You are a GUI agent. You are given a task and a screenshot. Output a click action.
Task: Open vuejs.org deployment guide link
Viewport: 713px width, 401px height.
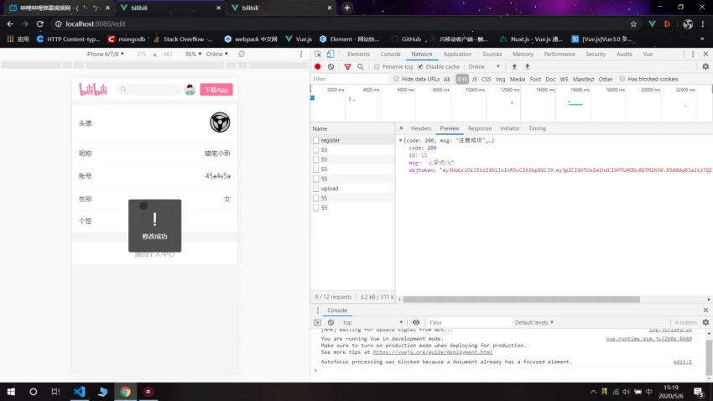[433, 352]
